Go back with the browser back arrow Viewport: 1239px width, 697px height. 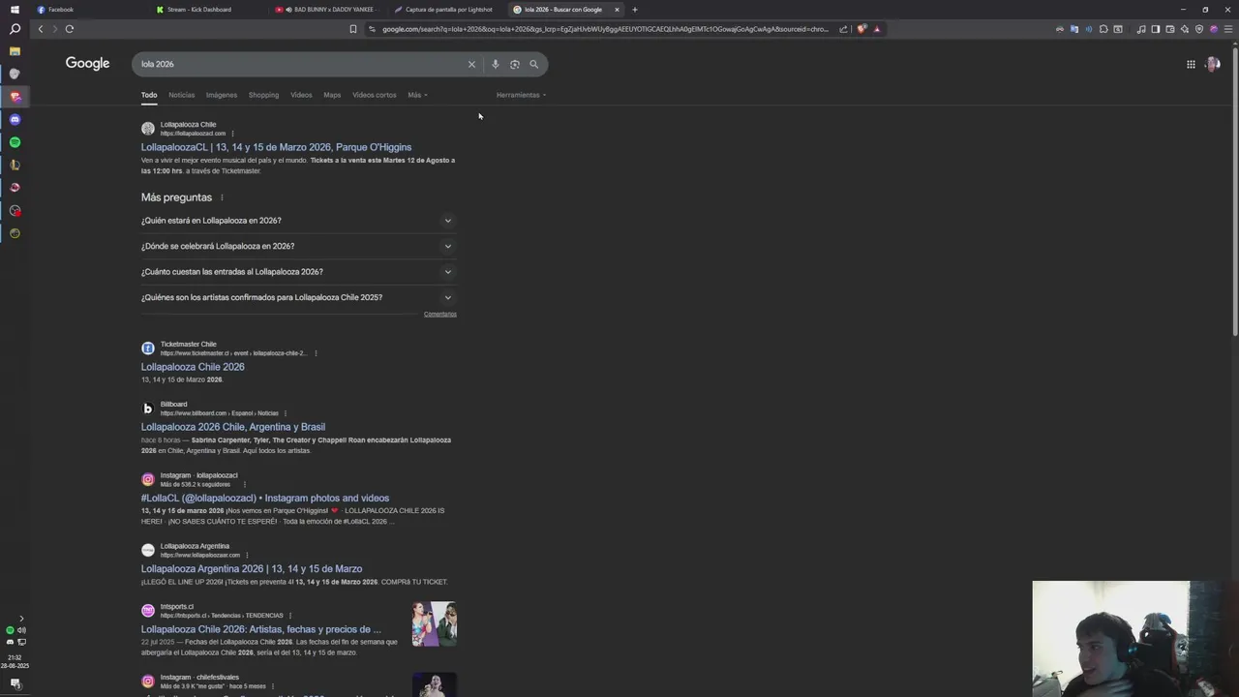(x=41, y=29)
